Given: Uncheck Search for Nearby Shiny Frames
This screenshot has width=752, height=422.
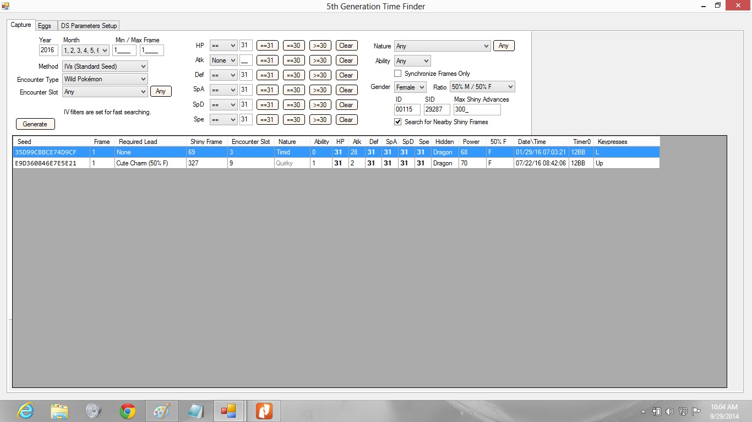Looking at the screenshot, I should (x=398, y=122).
